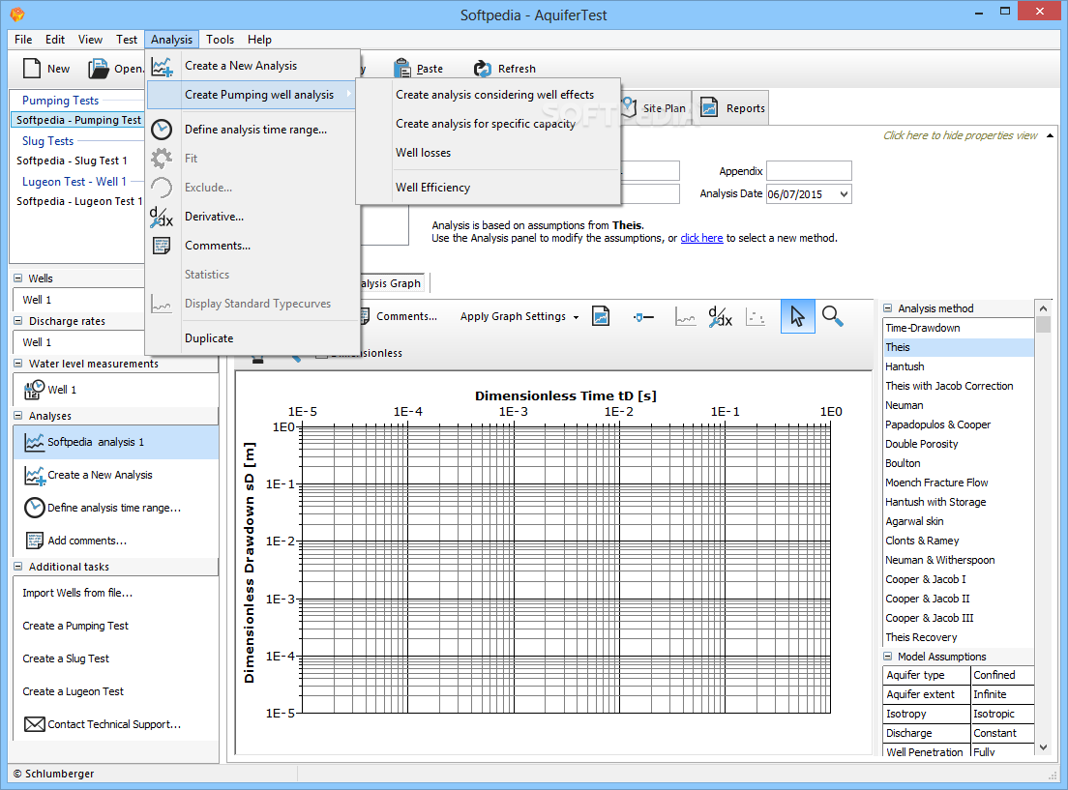Click the Refresh toolbar icon
Image resolution: width=1068 pixels, height=790 pixels.
482,68
